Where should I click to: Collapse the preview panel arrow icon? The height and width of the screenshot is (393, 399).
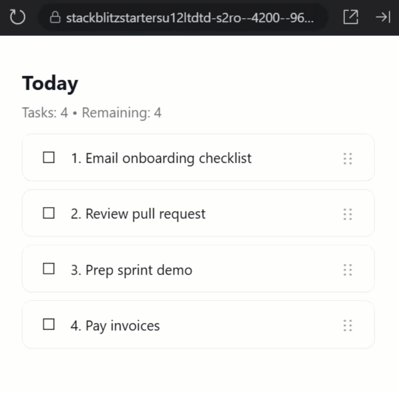pyautogui.click(x=383, y=18)
